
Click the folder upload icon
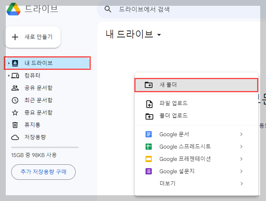tap(149, 117)
